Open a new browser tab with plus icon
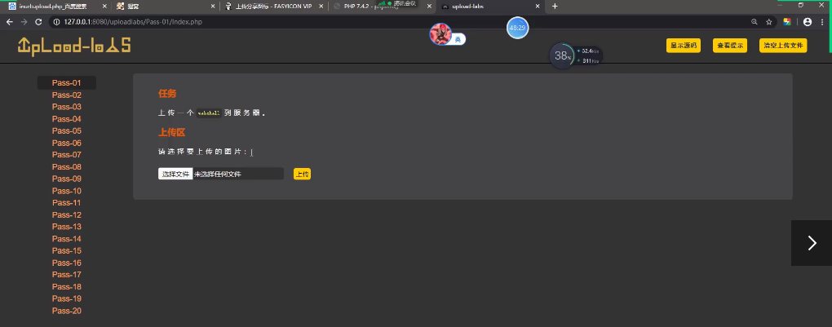This screenshot has width=832, height=327. point(555,6)
